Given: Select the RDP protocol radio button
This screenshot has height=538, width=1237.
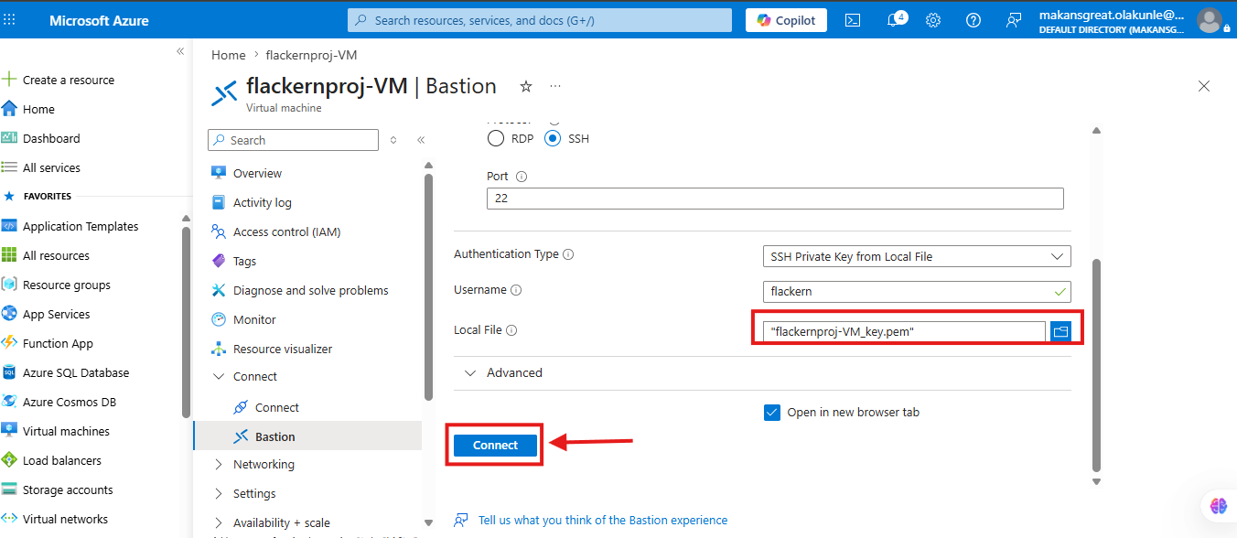Looking at the screenshot, I should (496, 139).
